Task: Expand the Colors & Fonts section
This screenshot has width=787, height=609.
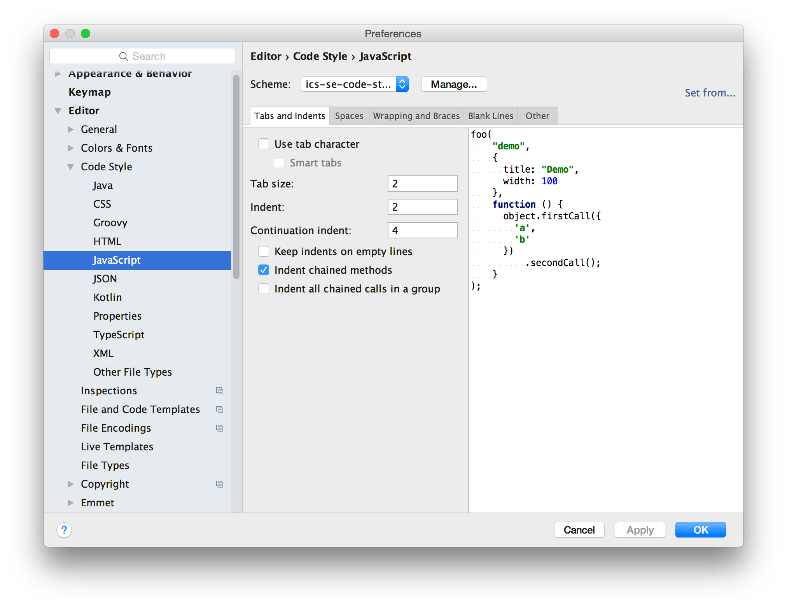Action: 71,148
